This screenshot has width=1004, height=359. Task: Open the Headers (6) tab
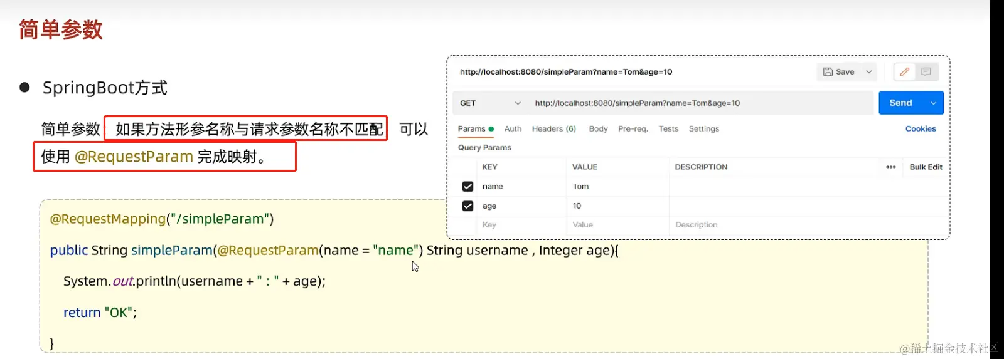coord(554,128)
